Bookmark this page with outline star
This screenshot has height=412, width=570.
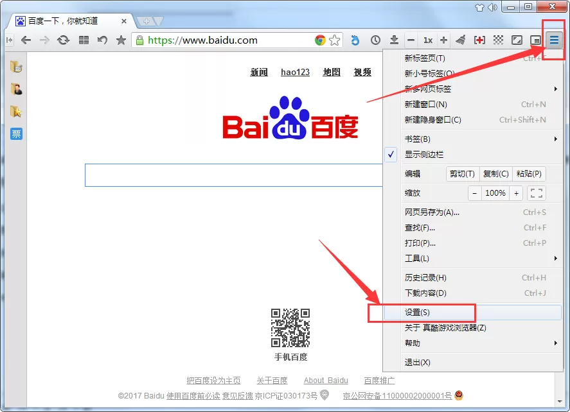(334, 40)
